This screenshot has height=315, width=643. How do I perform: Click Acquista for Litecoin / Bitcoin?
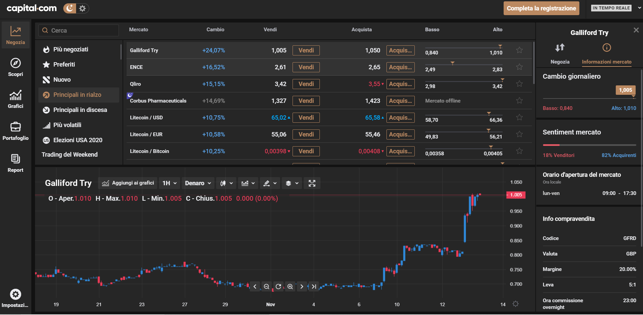click(400, 151)
